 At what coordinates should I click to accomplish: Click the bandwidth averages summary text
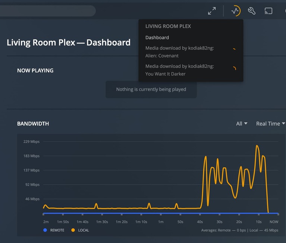coord(240,230)
